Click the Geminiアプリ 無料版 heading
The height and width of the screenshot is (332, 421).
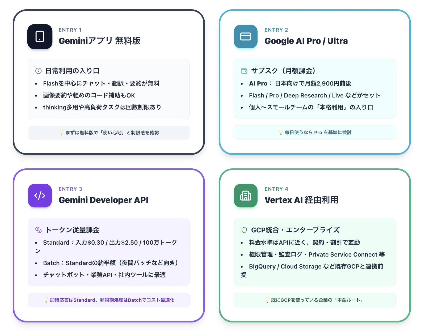100,41
